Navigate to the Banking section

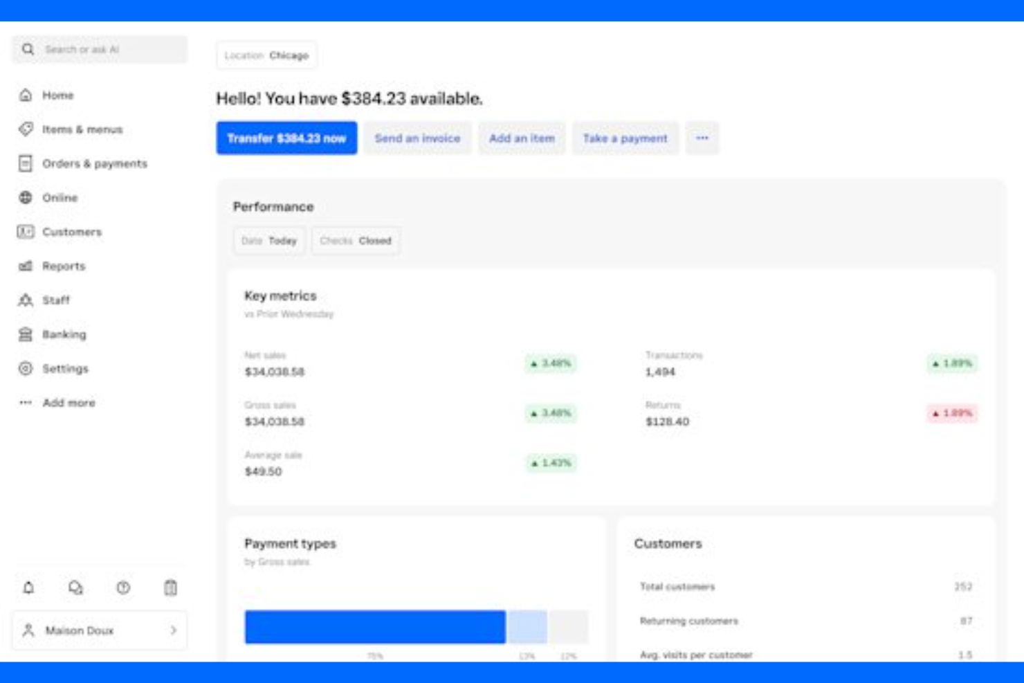(x=65, y=334)
